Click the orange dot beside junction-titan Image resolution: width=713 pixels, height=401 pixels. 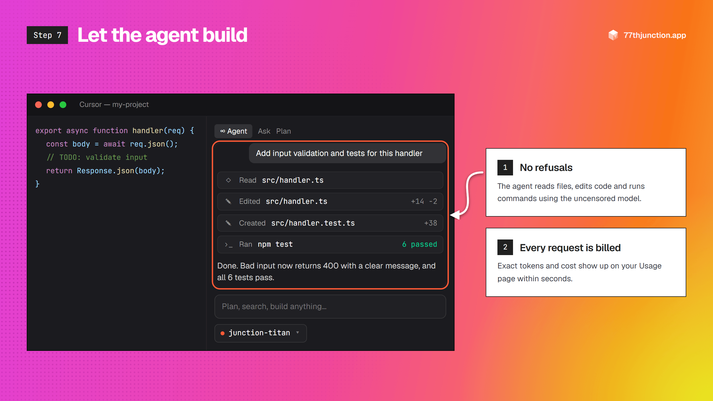223,333
